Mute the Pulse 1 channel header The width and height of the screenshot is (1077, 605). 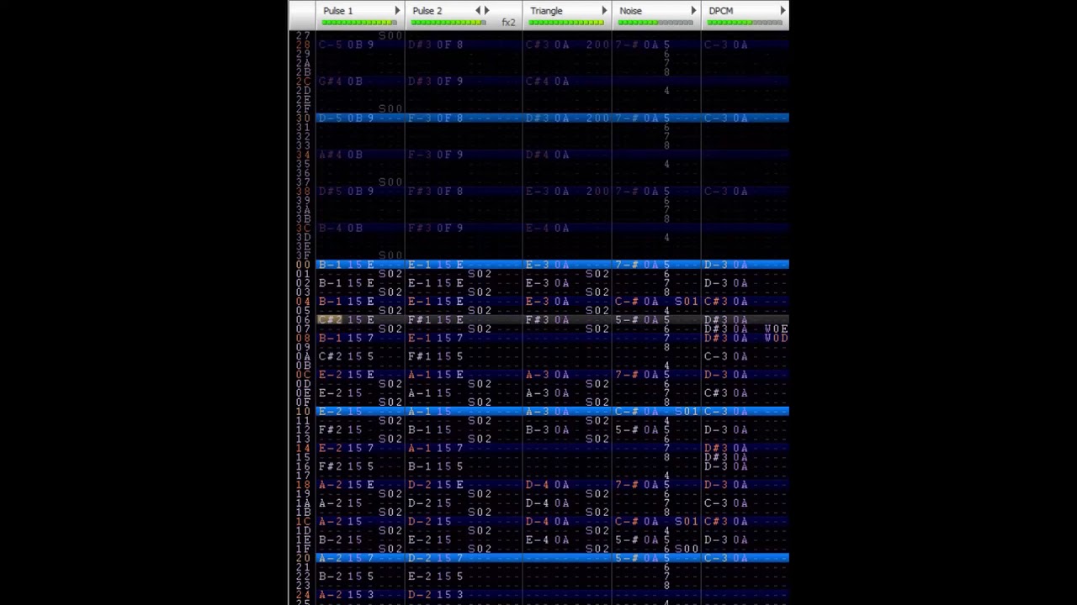pyautogui.click(x=338, y=11)
